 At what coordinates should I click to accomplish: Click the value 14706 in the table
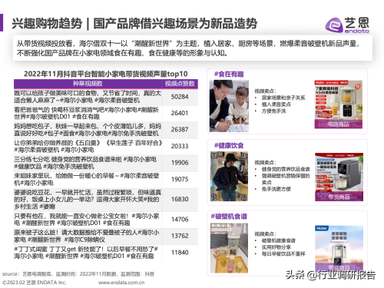point(180,220)
